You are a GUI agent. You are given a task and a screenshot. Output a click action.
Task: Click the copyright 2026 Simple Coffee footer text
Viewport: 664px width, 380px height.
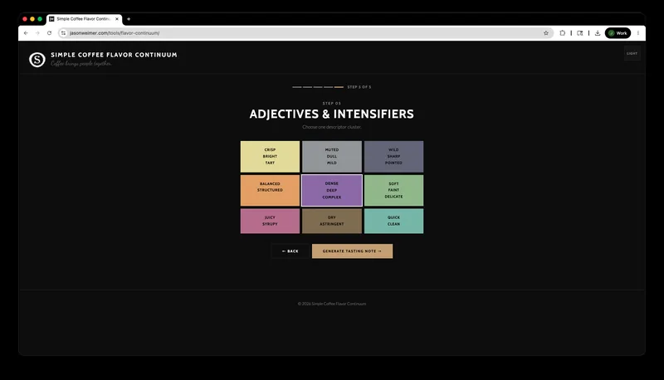(x=331, y=304)
